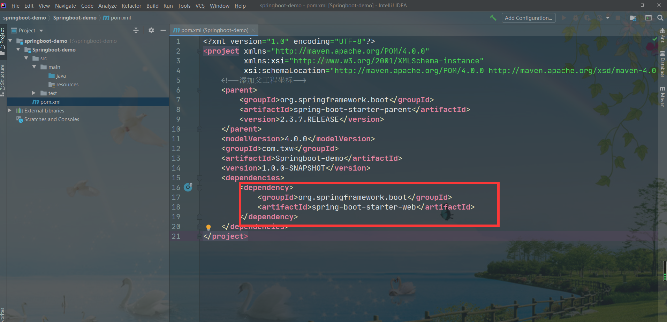This screenshot has height=322, width=667.
Task: Fold the parent block at line 6
Action: click(199, 90)
